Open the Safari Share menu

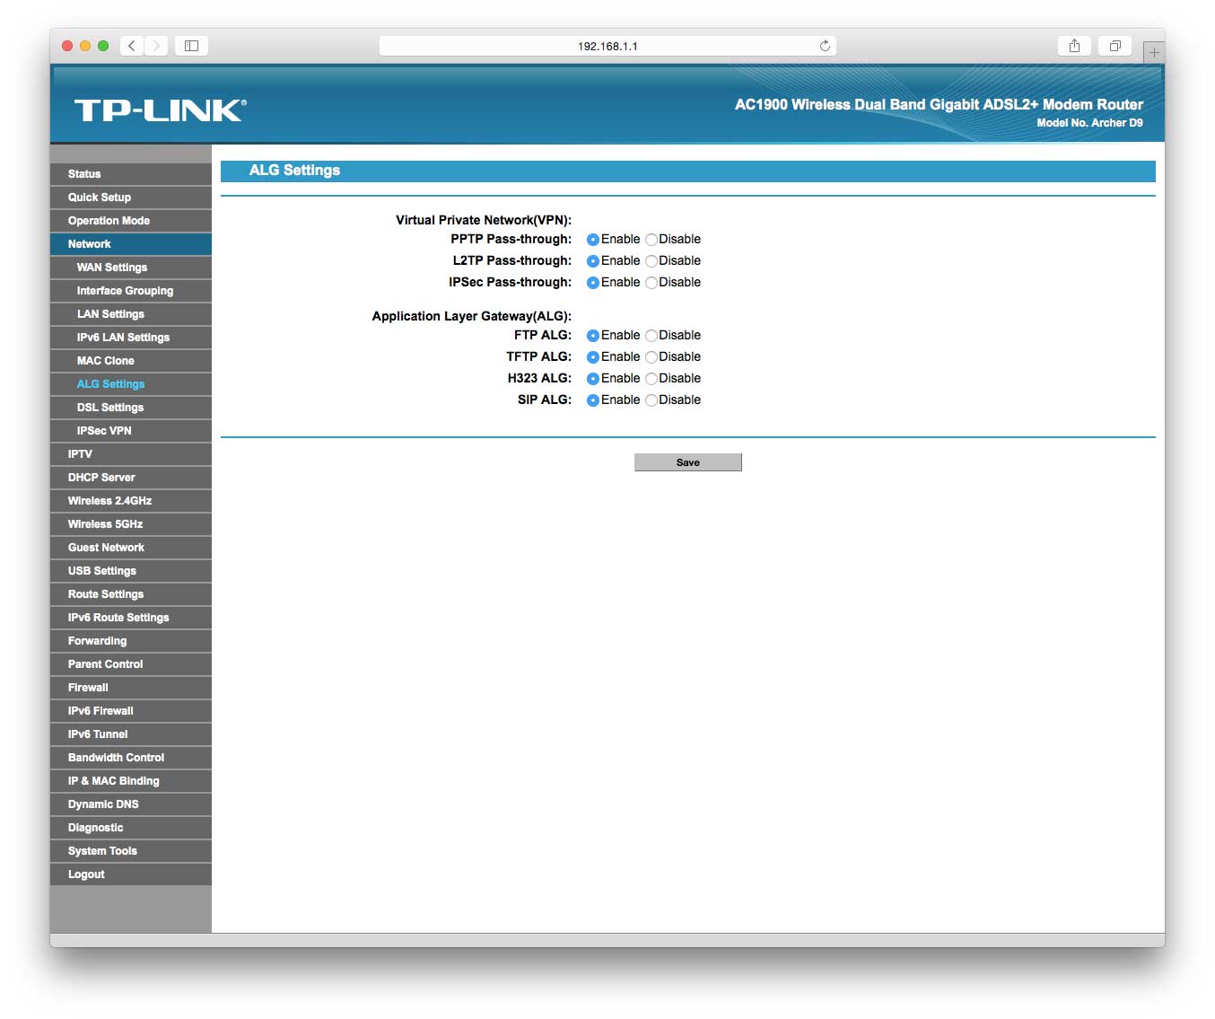1074,46
